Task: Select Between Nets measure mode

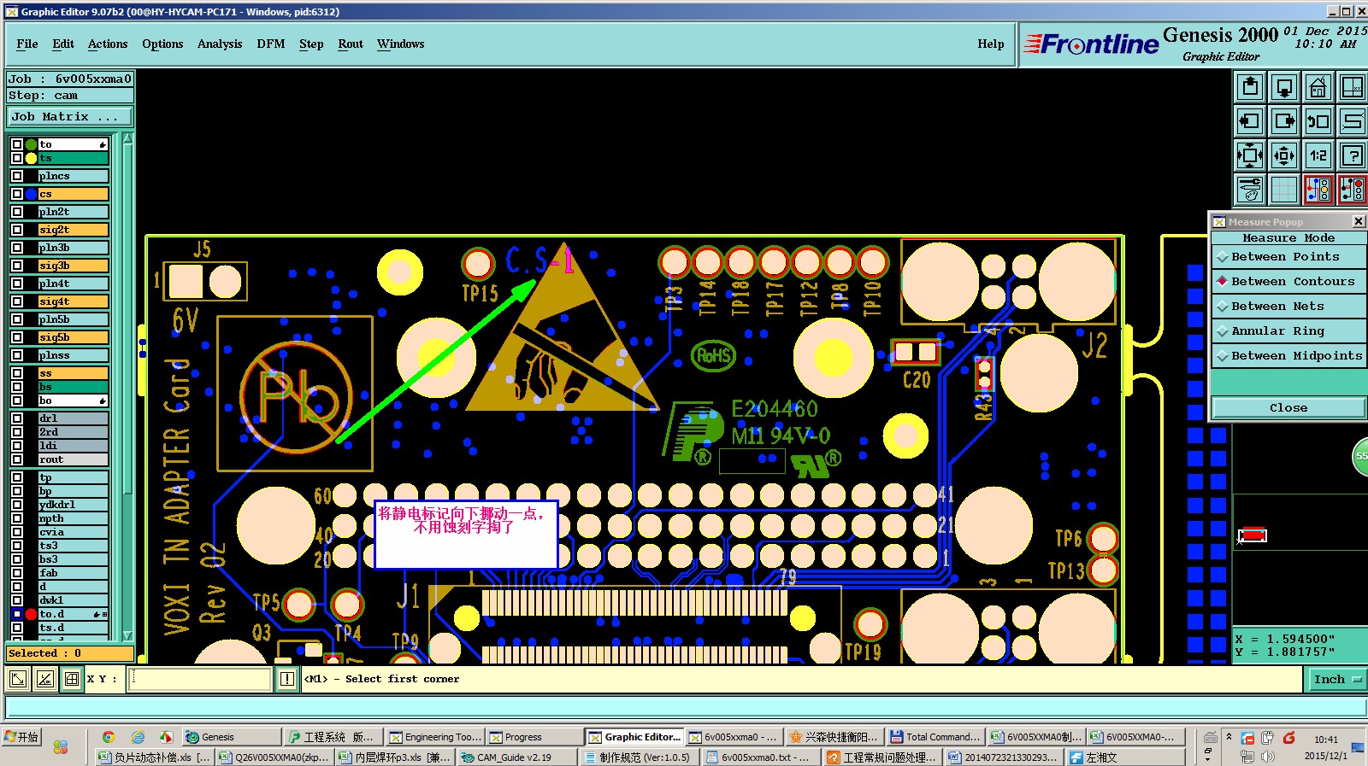Action: click(x=1289, y=307)
